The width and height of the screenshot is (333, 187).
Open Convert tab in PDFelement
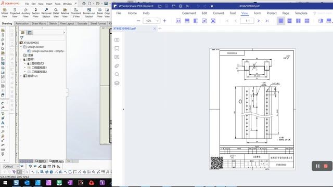click(219, 13)
